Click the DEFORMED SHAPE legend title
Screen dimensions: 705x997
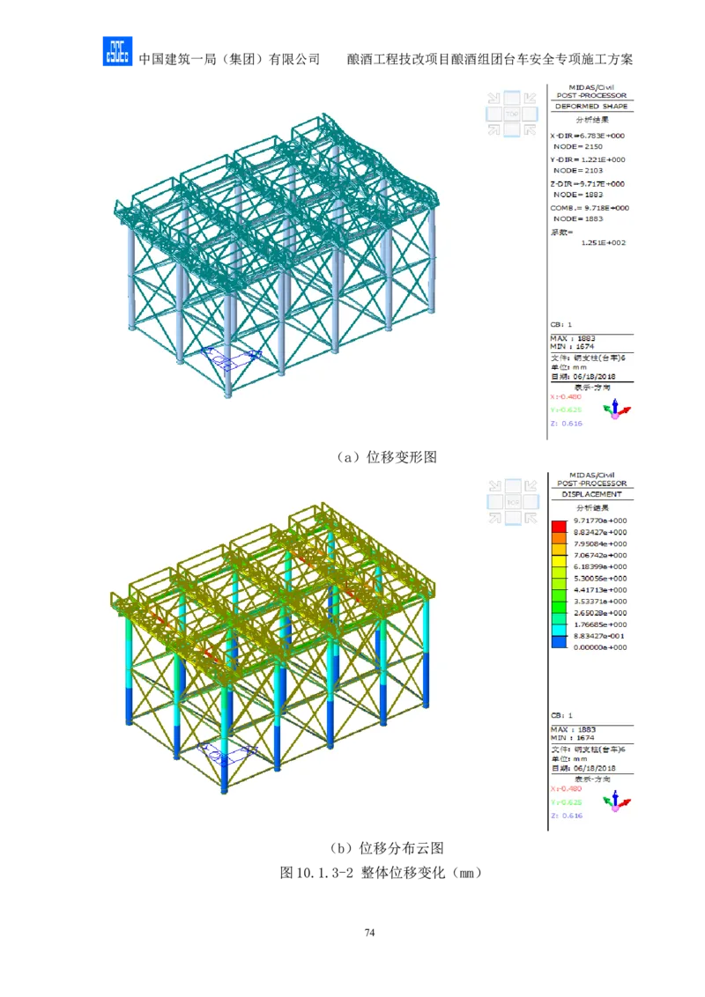click(591, 106)
